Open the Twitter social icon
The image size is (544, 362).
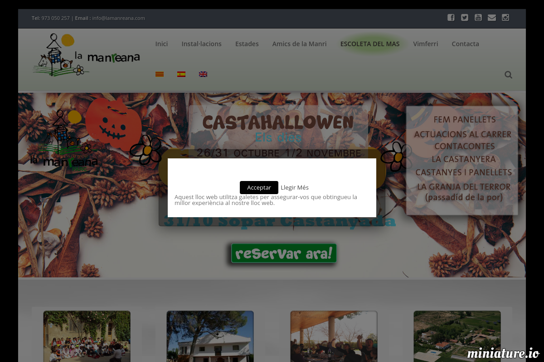[465, 18]
